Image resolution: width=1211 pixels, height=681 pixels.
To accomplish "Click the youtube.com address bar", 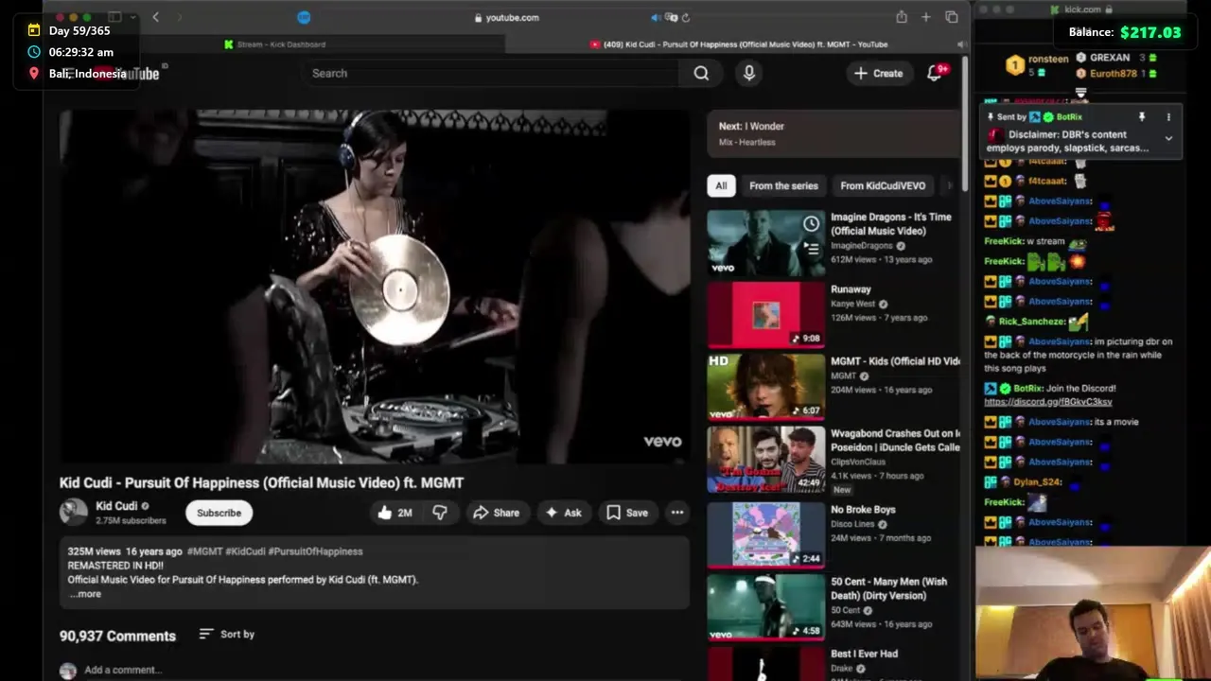I will [506, 17].
